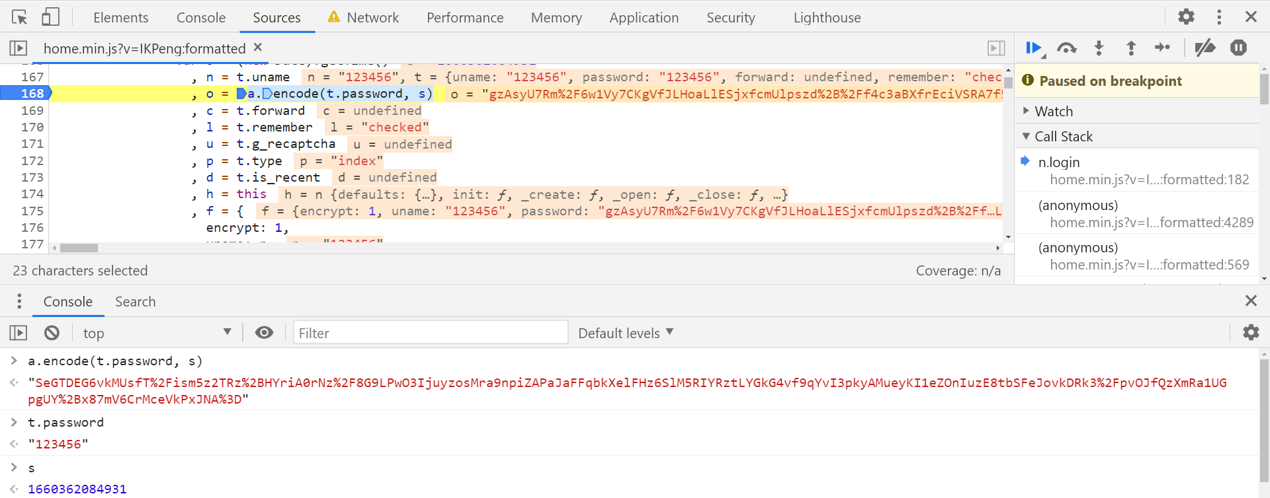The image size is (1270, 498).
Task: Select the Console drawer tab
Action: tap(68, 301)
